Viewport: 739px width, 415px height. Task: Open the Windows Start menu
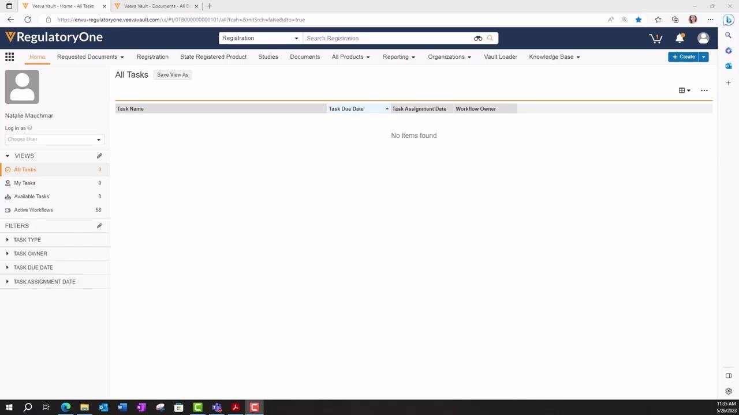pyautogui.click(x=9, y=408)
